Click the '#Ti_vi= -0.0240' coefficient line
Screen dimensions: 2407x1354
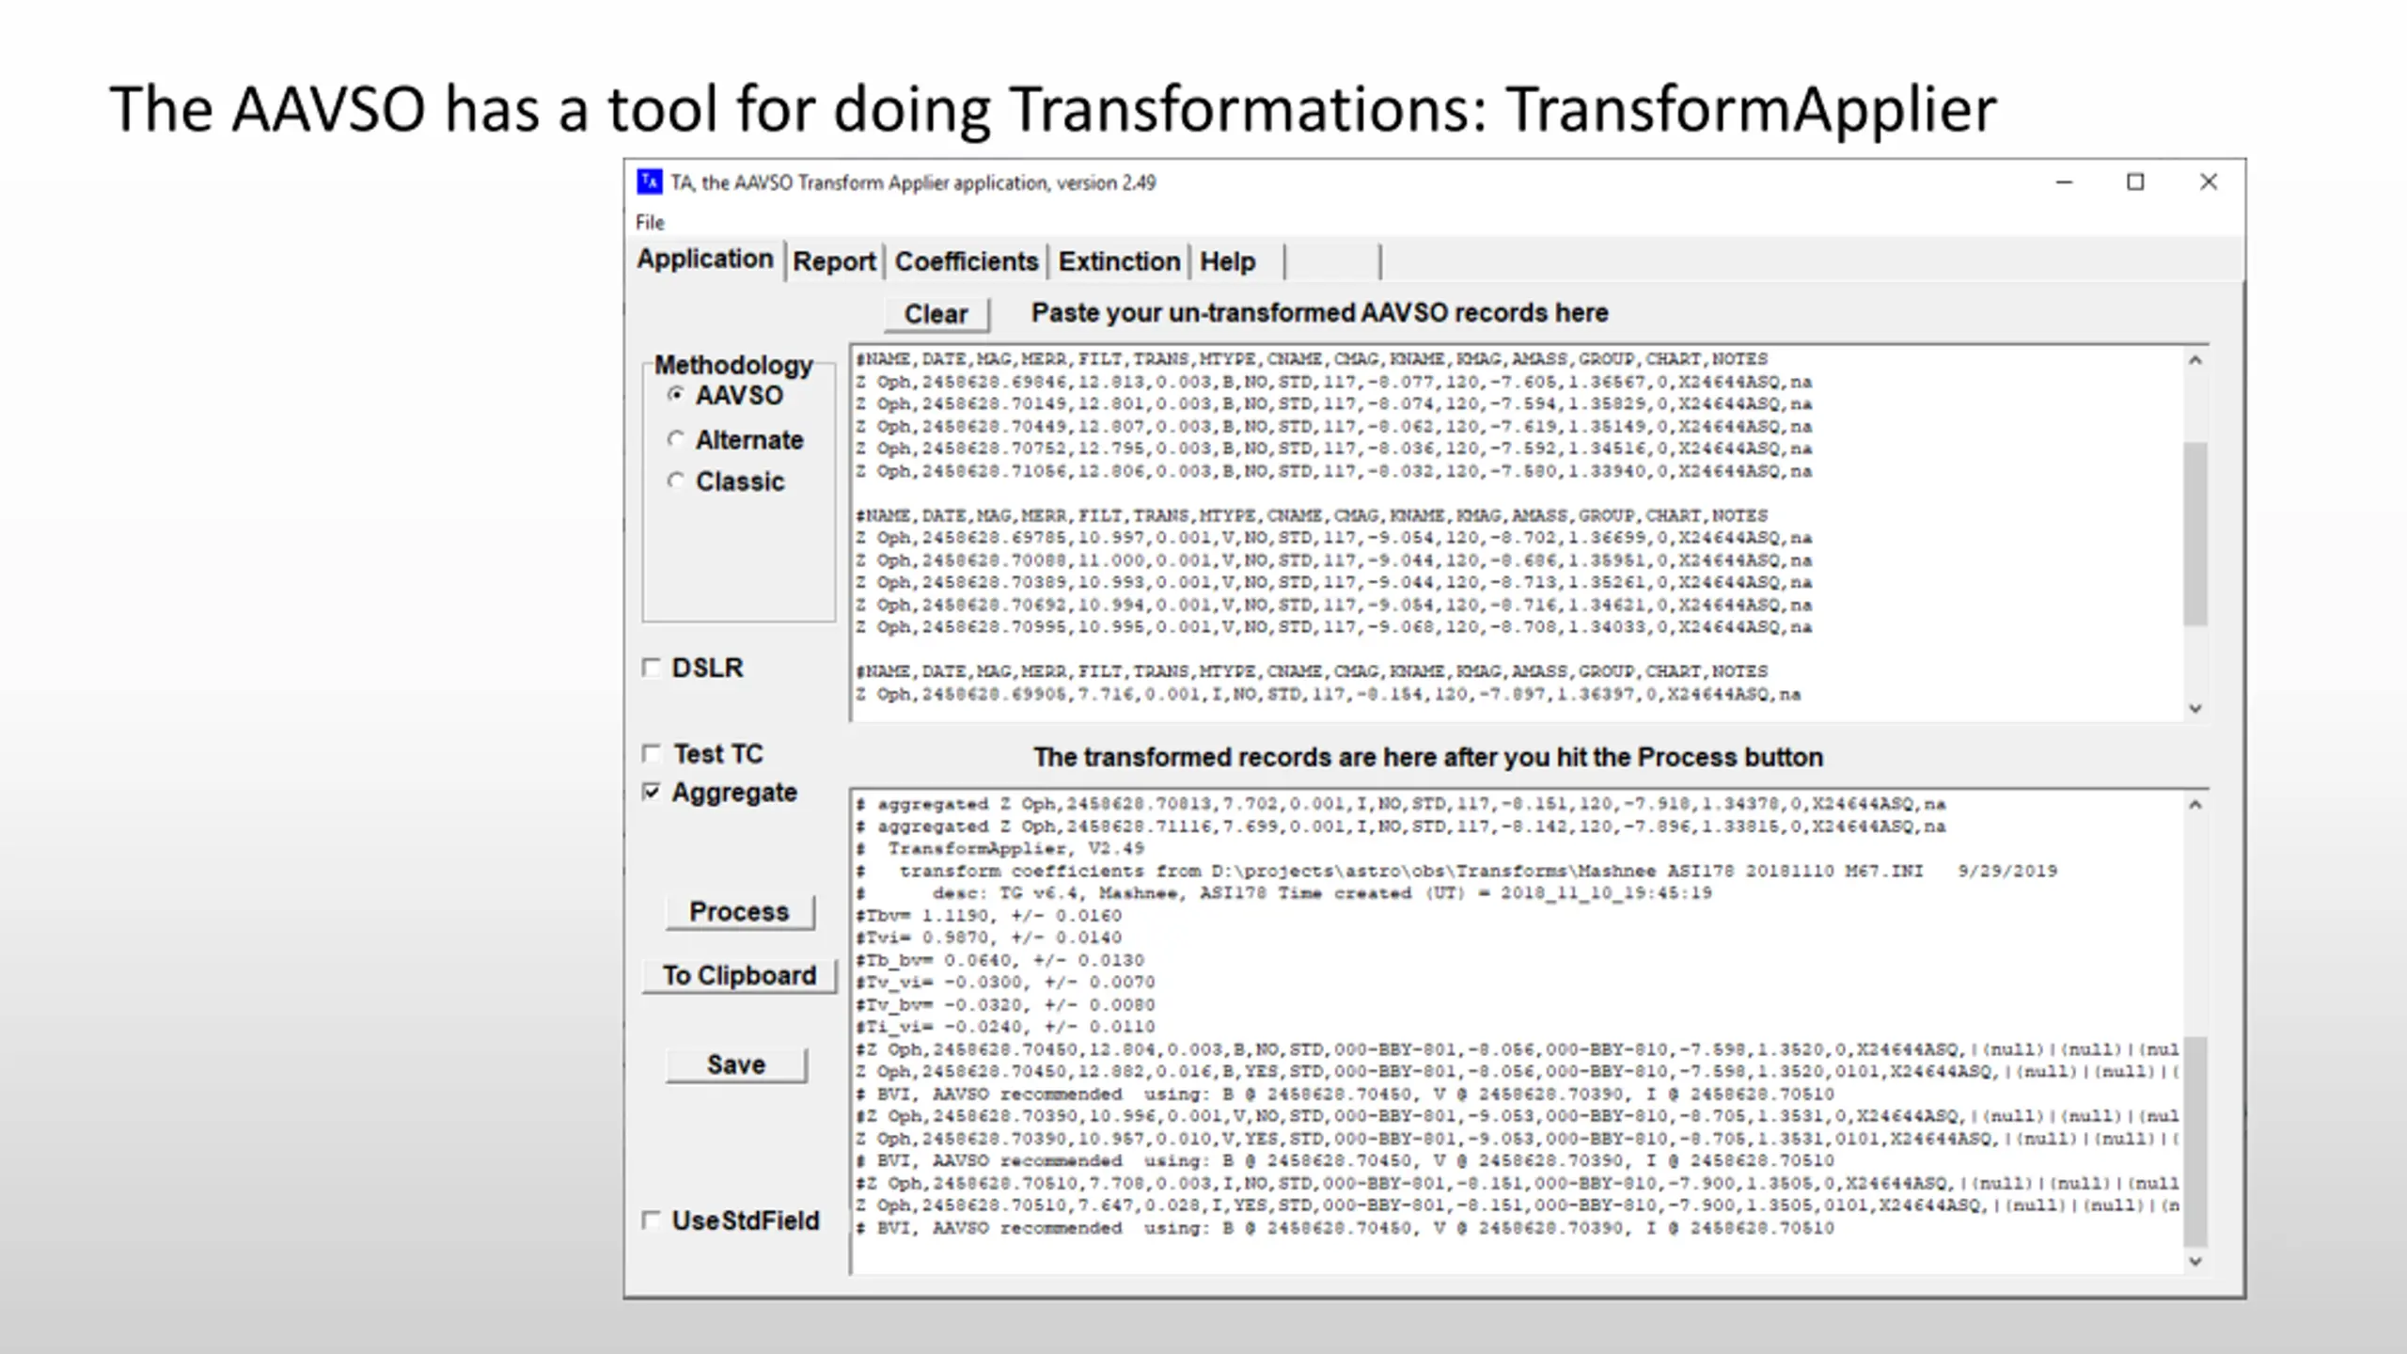[x=1005, y=1027]
